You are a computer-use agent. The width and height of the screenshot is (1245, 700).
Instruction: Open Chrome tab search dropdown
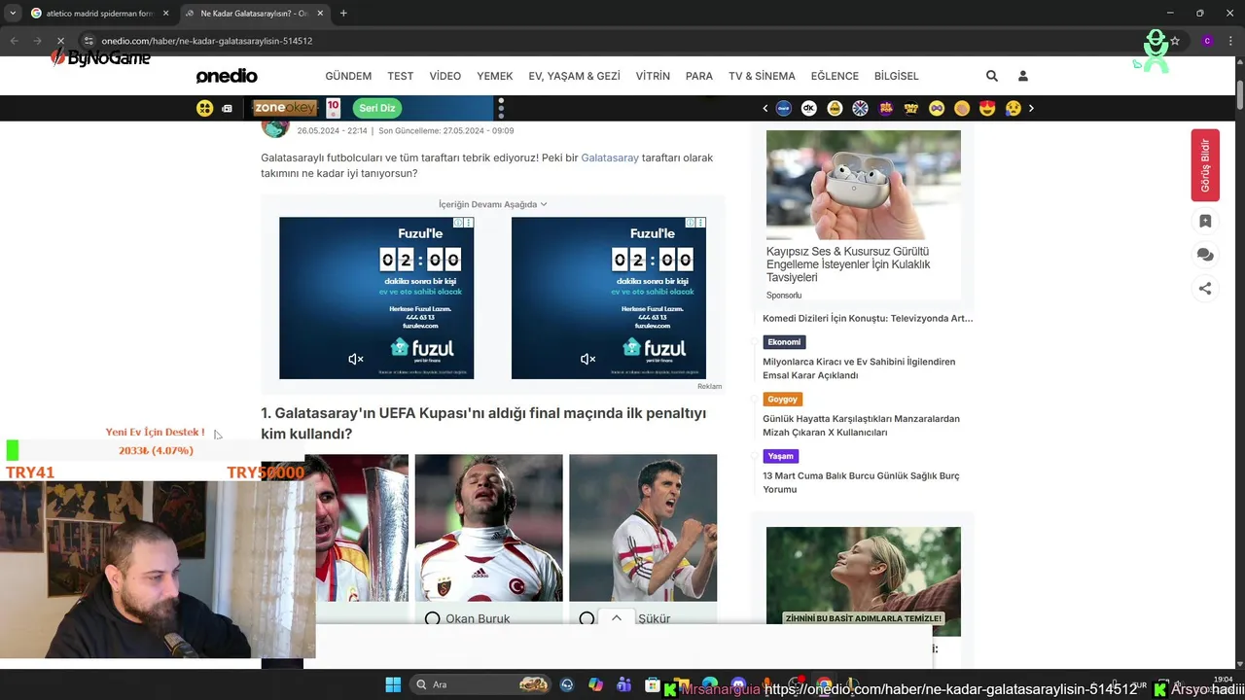pos(15,13)
